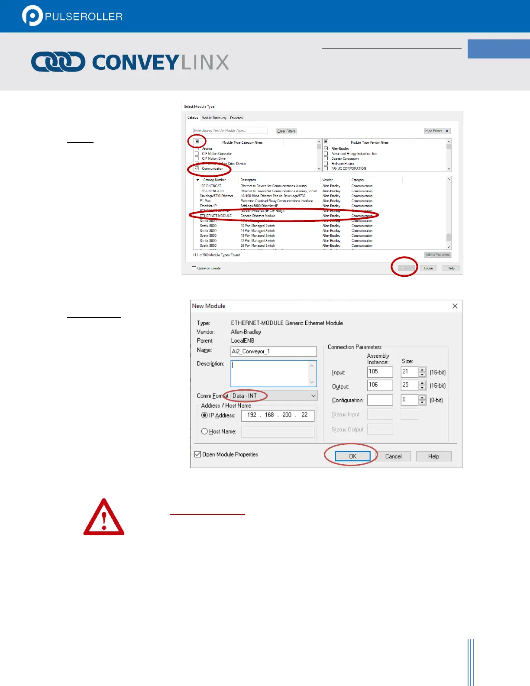Toggle the select-all Vendor Filters checkbox

pos(326,142)
